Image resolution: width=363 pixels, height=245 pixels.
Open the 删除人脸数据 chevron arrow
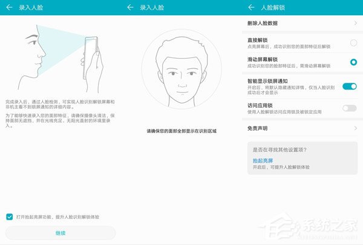(355, 23)
